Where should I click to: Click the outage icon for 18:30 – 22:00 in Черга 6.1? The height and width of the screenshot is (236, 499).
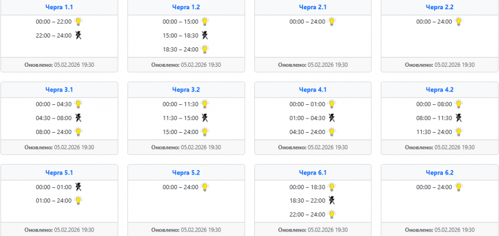[332, 200]
